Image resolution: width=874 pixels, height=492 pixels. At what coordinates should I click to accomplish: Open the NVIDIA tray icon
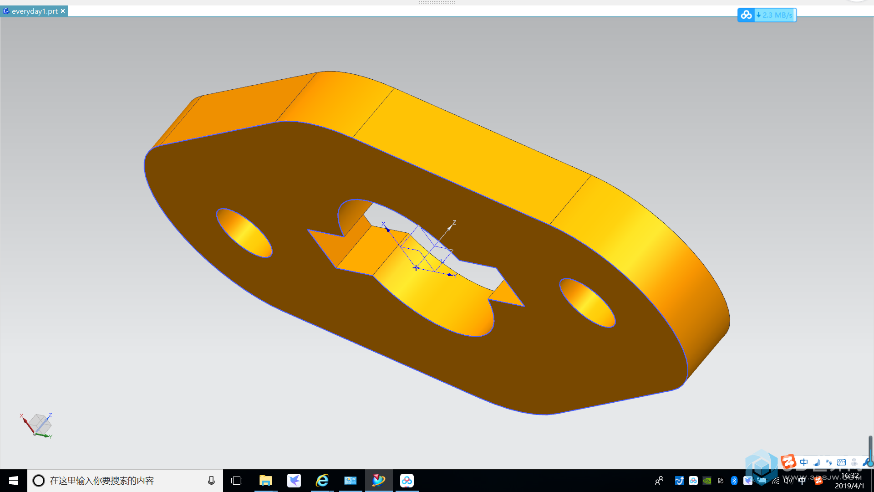point(707,481)
